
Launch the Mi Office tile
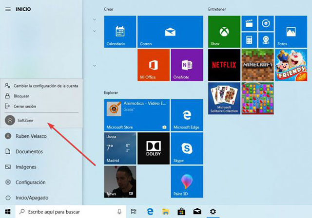(154, 65)
